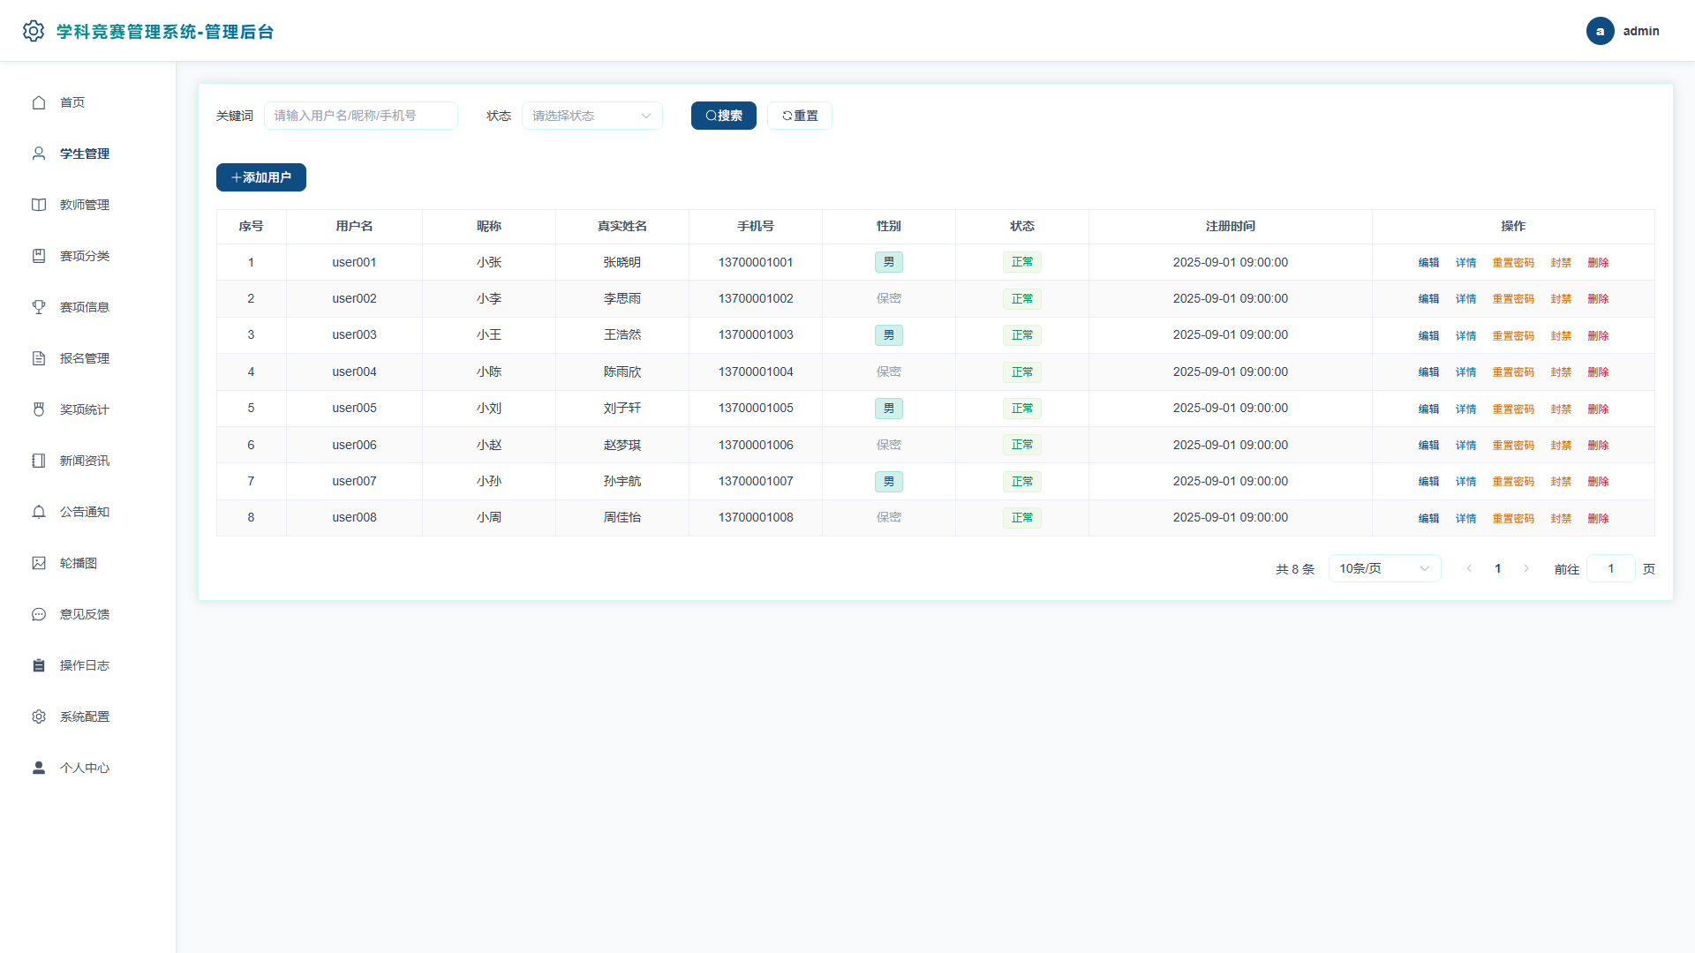Screen dimensions: 1695x953
Task: Focus the keyword search input field
Action: 361,116
